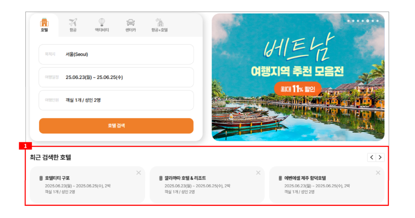415x218 pixels.
Task: Remove 깔라까따 호텔 & 리조트 recent card
Action: point(258,173)
